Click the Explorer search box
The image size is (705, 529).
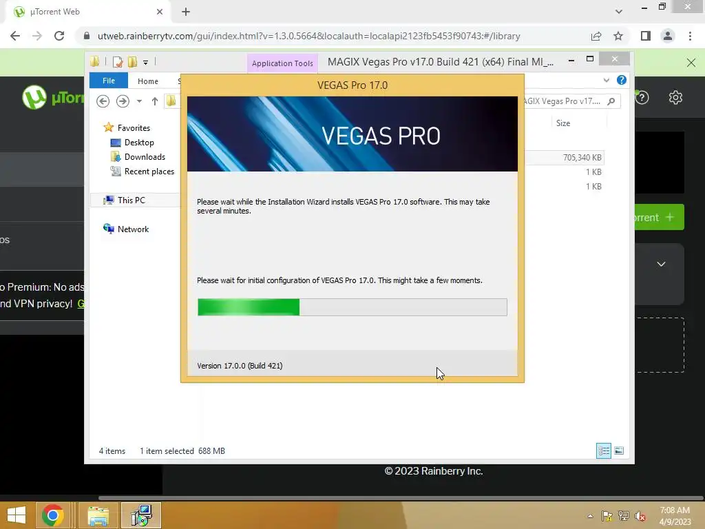(x=571, y=101)
